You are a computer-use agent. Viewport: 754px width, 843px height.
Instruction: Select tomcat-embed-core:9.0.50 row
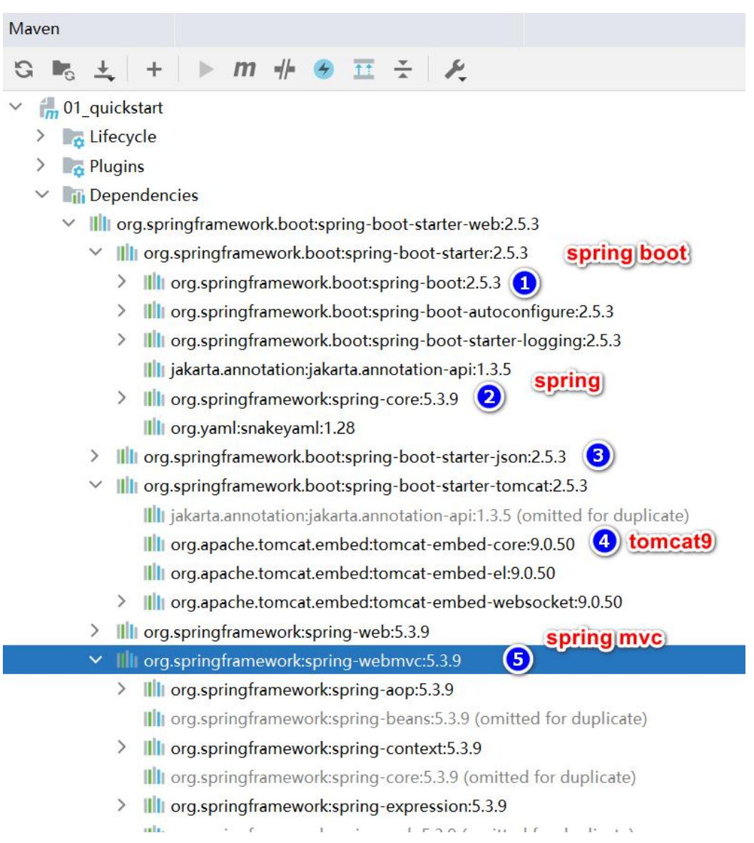pyautogui.click(x=372, y=545)
